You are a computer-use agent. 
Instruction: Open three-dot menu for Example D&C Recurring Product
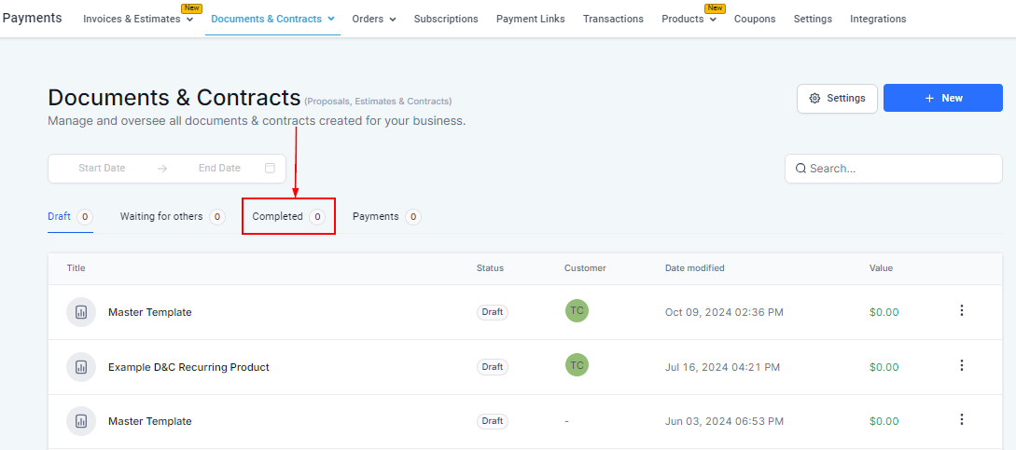tap(962, 366)
